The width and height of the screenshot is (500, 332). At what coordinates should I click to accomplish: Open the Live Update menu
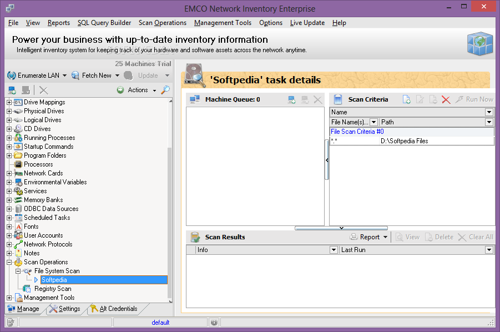[307, 23]
